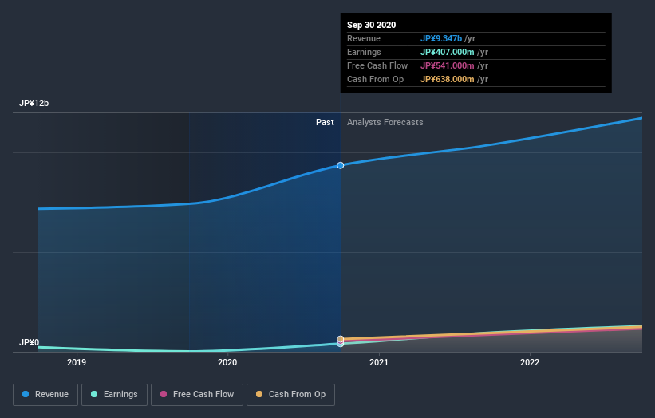Viewport: 655px width, 418px height.
Task: Click the orange Cash From Op legend dot
Action: [259, 394]
